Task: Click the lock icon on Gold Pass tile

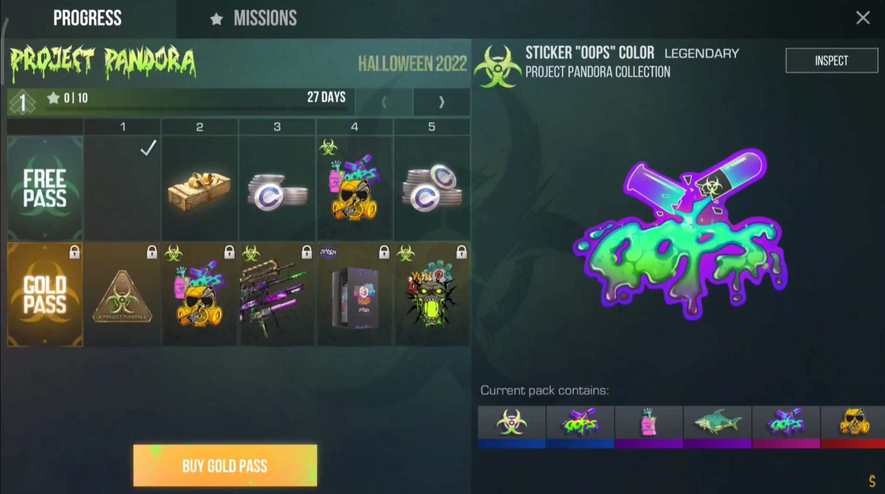Action: click(74, 252)
